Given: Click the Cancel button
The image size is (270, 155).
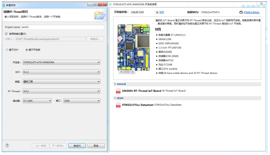Looking at the screenshot, I should coord(96,146).
